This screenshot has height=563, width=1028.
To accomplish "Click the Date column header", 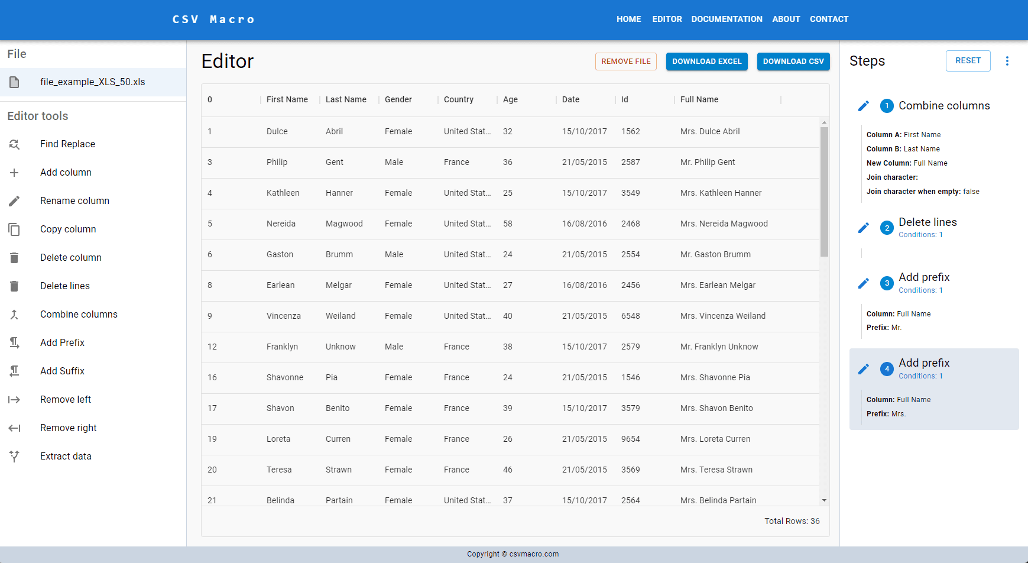I will tap(570, 99).
